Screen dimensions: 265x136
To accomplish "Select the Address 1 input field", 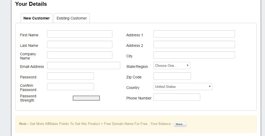I will click(x=194, y=34).
